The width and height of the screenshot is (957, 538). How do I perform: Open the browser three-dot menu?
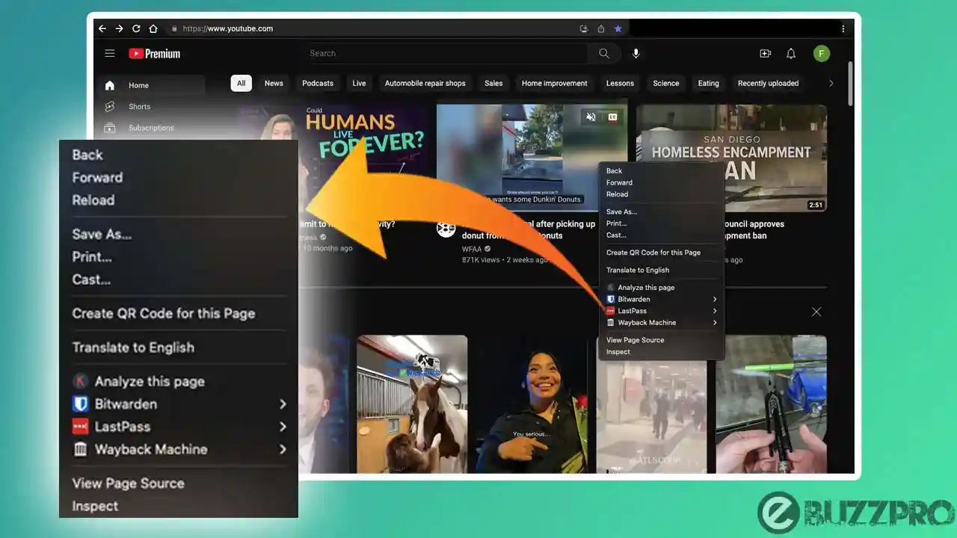(843, 28)
